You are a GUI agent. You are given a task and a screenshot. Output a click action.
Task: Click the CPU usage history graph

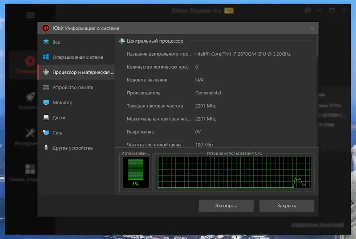click(x=235, y=172)
